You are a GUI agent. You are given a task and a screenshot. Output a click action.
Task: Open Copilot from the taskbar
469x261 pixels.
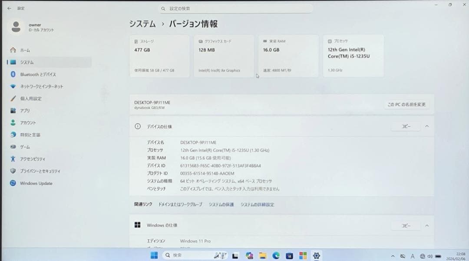pyautogui.click(x=250, y=255)
